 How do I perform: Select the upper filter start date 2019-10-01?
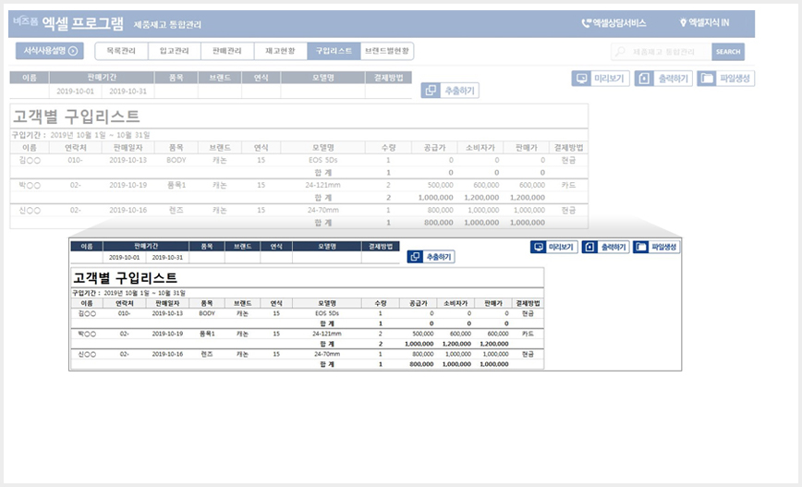(75, 91)
